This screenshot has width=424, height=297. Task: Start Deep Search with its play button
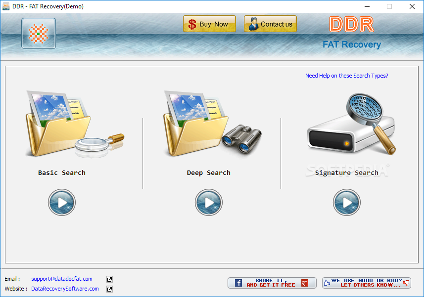coord(208,202)
